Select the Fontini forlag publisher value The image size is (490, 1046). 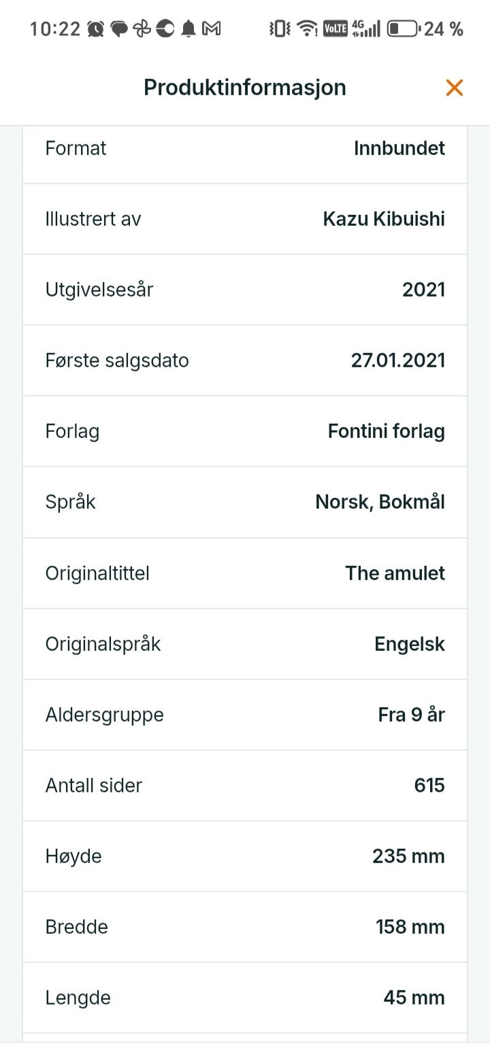pos(387,431)
